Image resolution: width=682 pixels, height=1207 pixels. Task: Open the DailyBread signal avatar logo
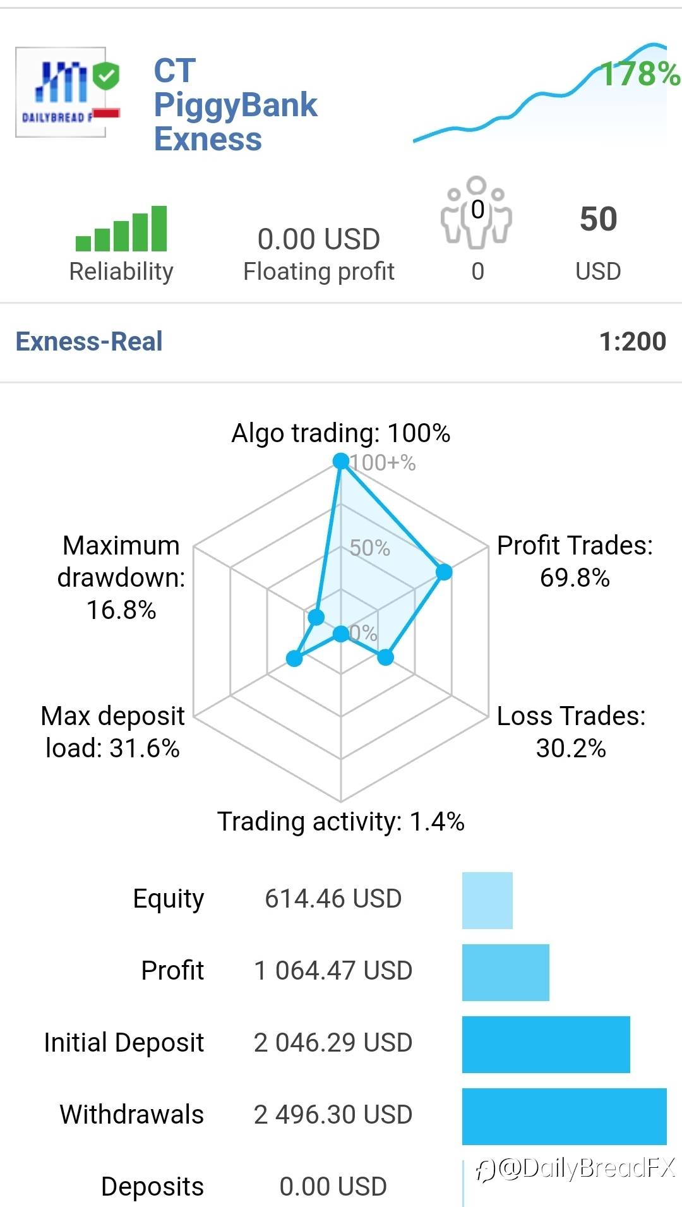tap(61, 92)
